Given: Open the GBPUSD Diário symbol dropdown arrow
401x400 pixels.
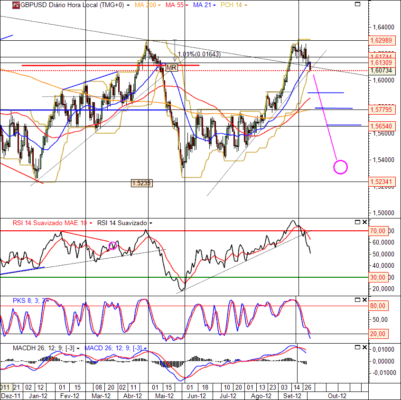Looking at the screenshot, I should [128, 5].
